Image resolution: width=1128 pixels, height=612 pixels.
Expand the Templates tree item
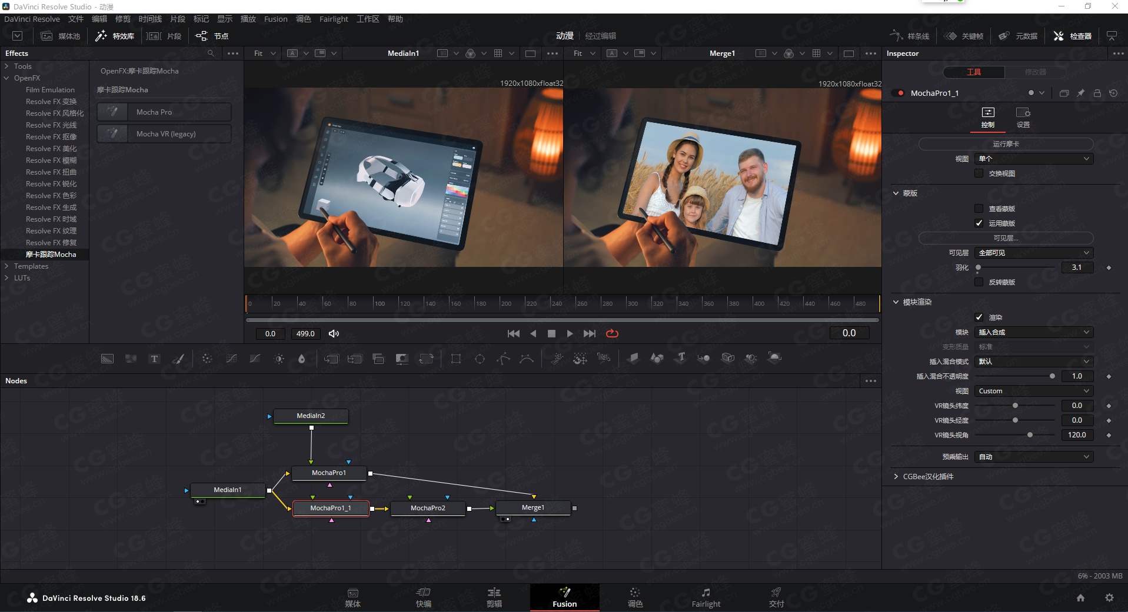coord(7,266)
